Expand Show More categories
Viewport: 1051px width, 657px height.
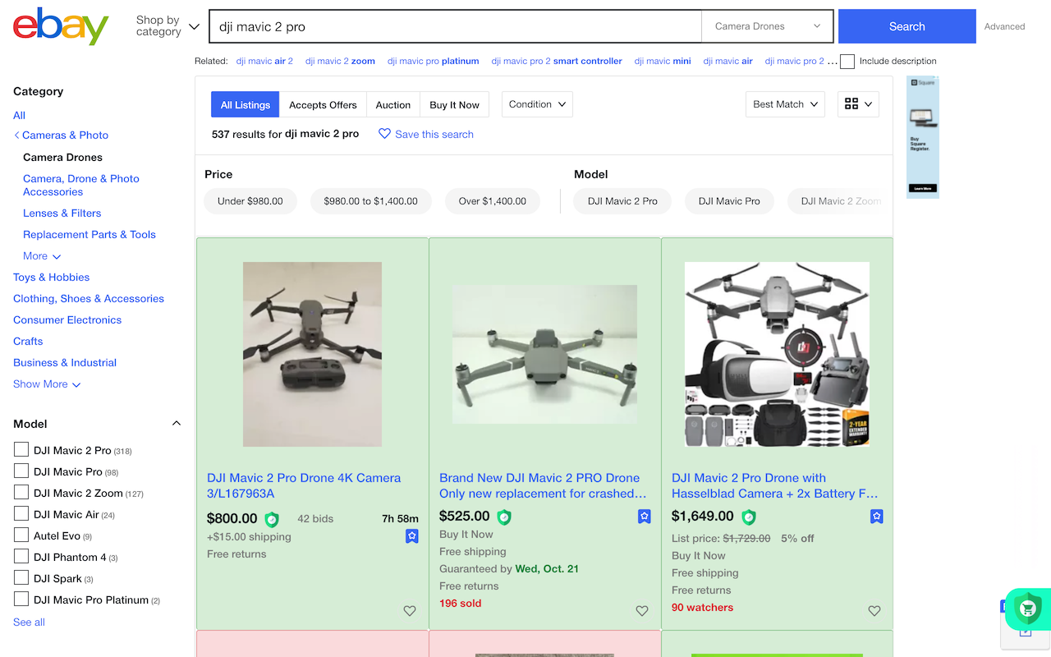coord(47,384)
